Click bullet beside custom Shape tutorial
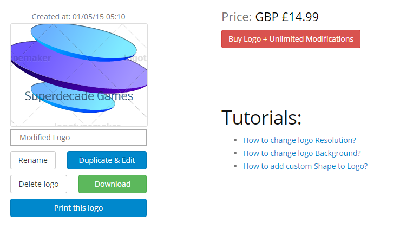 [235, 166]
